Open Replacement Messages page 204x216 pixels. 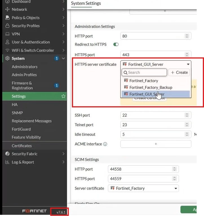click(32, 121)
